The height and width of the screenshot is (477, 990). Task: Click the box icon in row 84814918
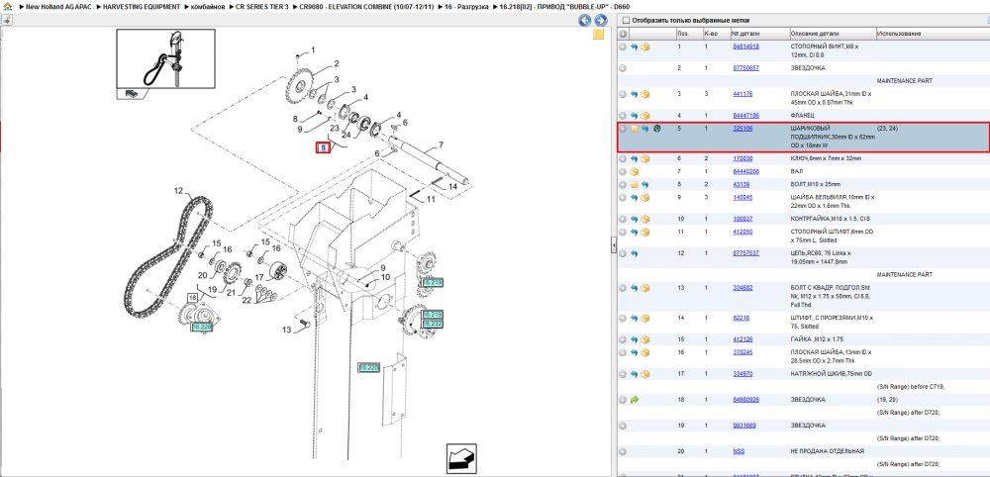[x=645, y=48]
